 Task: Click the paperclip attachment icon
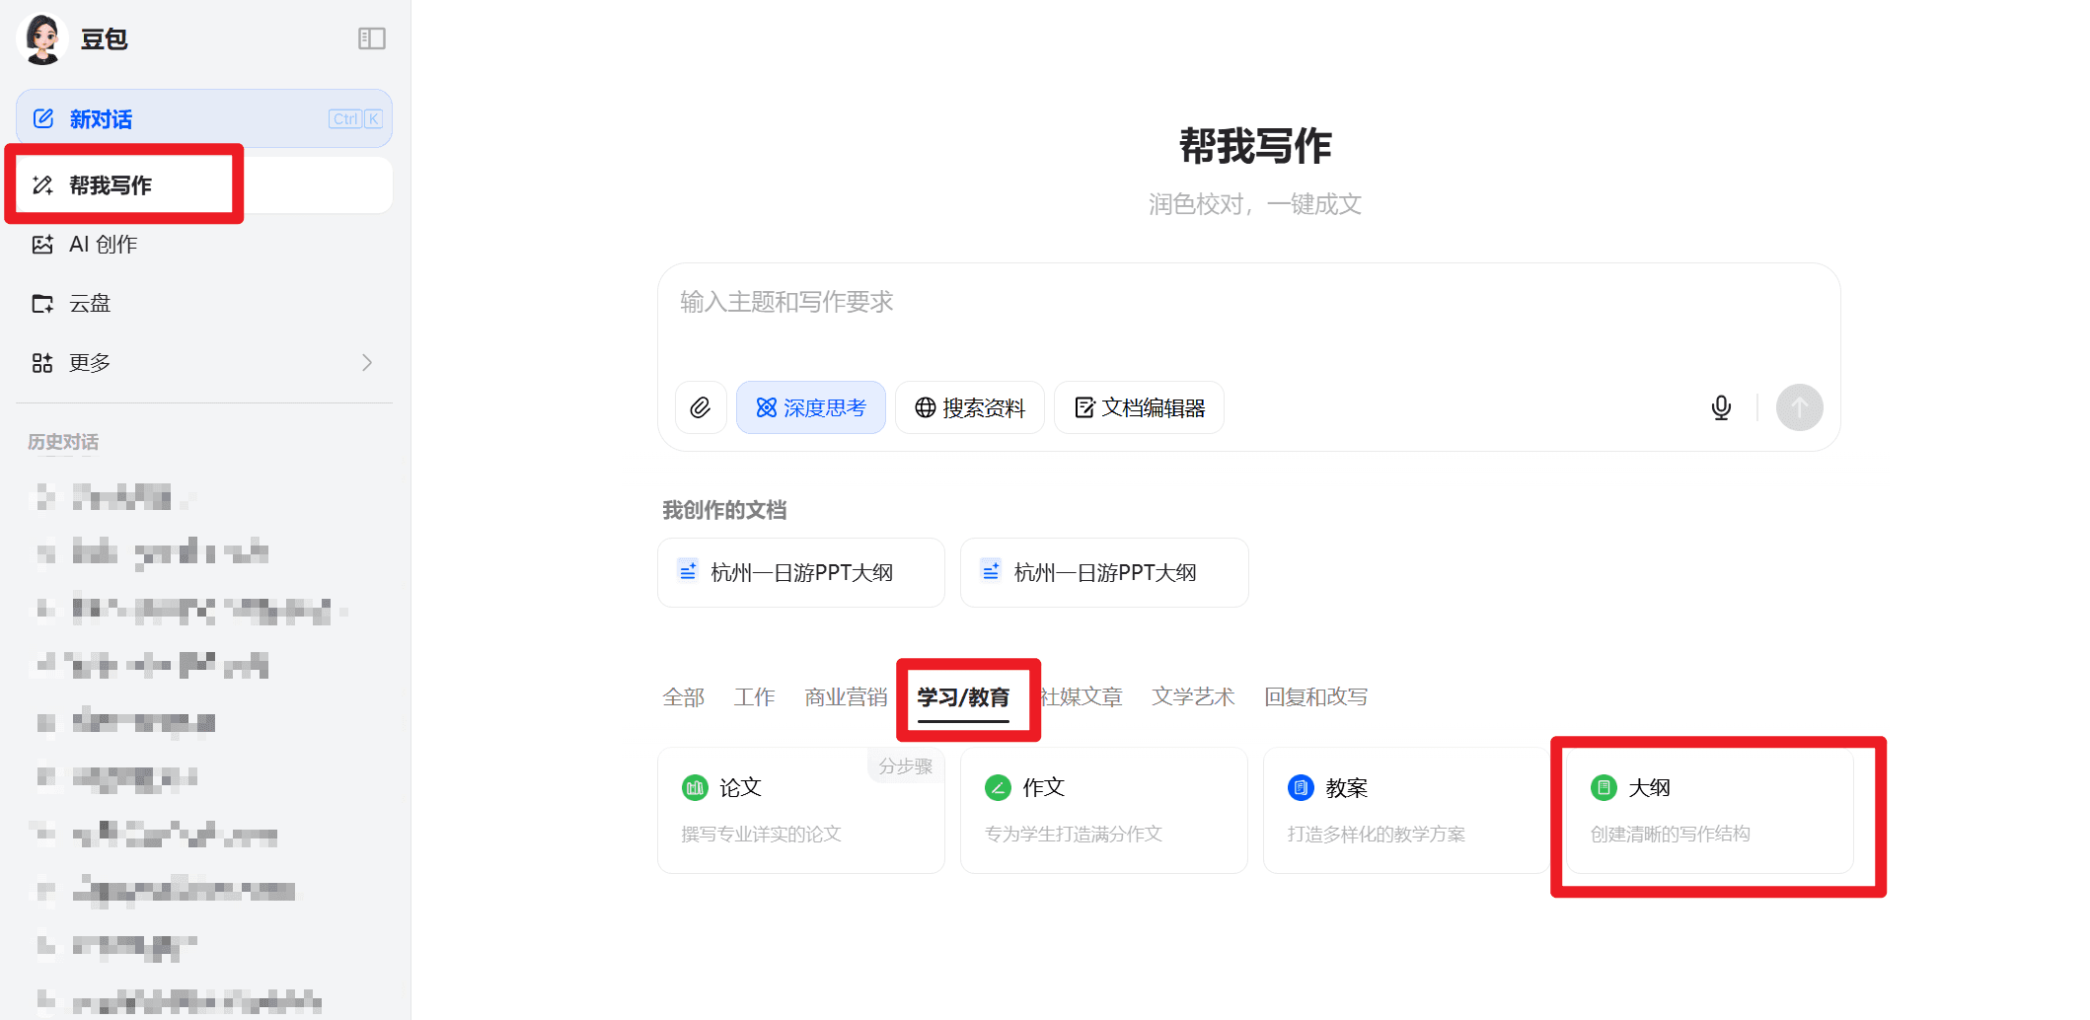tap(701, 407)
